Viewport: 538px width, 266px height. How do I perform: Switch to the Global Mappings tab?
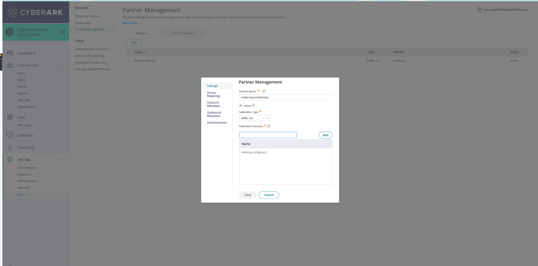pos(183,33)
